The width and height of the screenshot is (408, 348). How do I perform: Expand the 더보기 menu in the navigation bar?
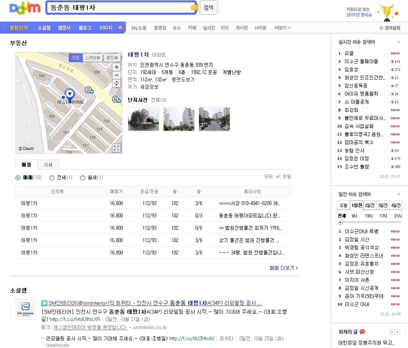(283, 28)
